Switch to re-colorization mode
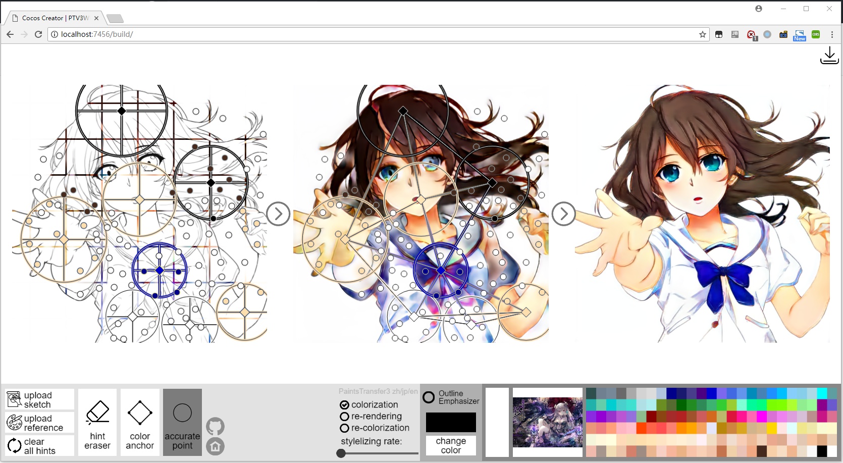The height and width of the screenshot is (463, 843). point(344,428)
